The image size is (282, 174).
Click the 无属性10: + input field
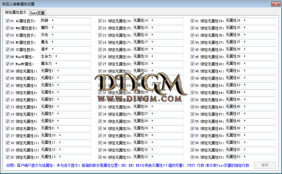(66, 135)
